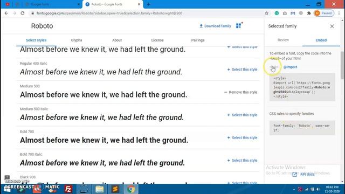The image size is (345, 194).
Task: Reload the Google Fonts page
Action: click(23, 13)
